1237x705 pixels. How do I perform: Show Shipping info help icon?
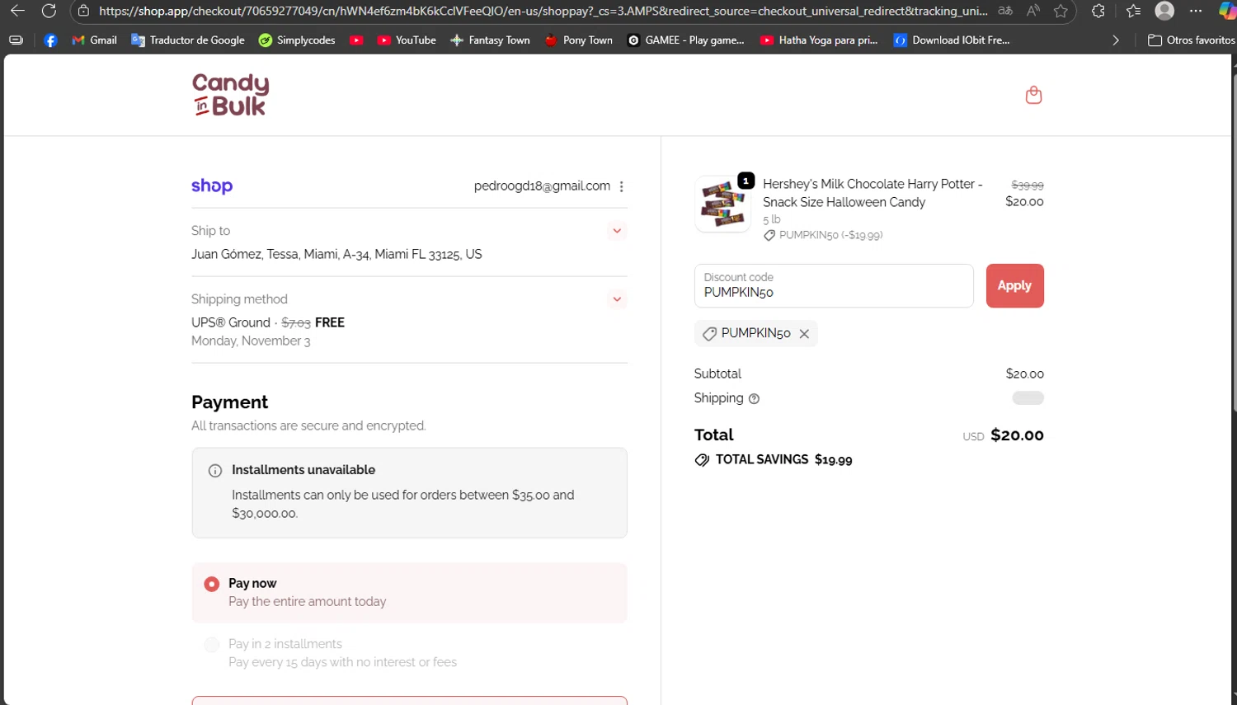click(754, 399)
